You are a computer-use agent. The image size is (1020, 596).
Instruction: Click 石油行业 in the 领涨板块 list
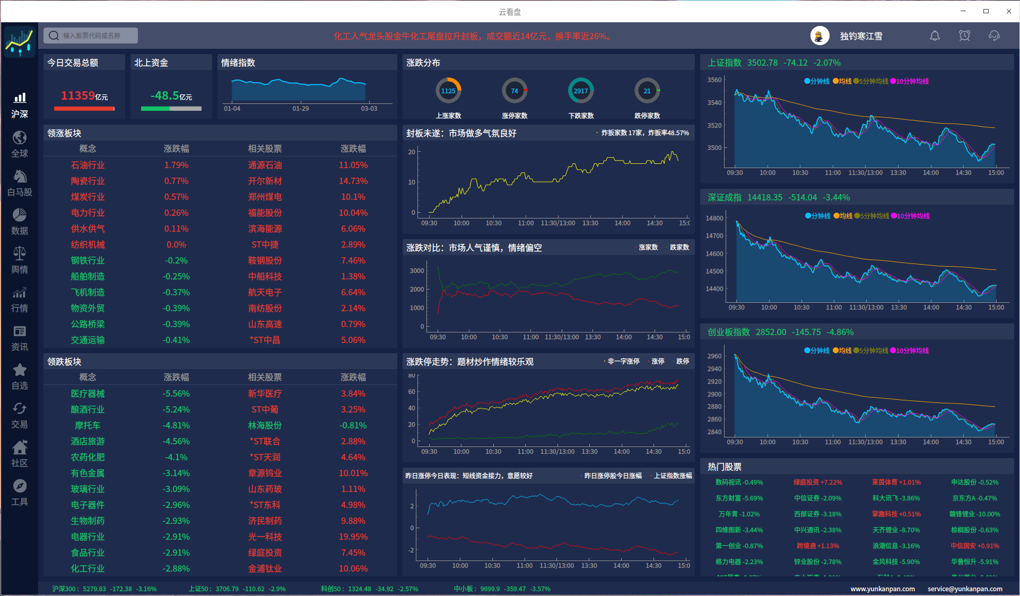[x=88, y=165]
